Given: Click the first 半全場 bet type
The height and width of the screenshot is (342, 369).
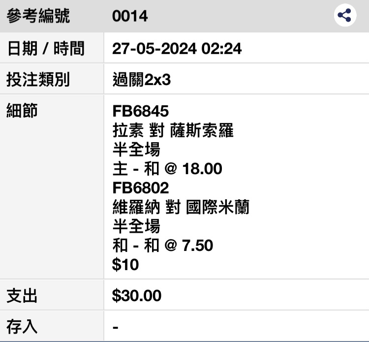Looking at the screenshot, I should coord(136,150).
